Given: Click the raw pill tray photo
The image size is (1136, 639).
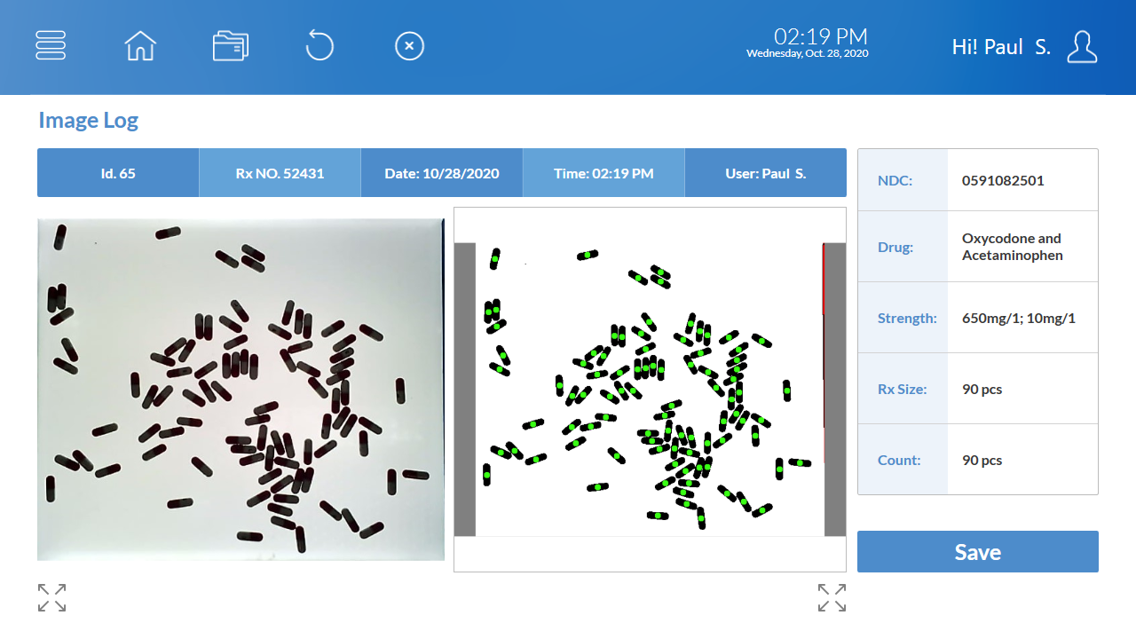Looking at the screenshot, I should click(241, 390).
